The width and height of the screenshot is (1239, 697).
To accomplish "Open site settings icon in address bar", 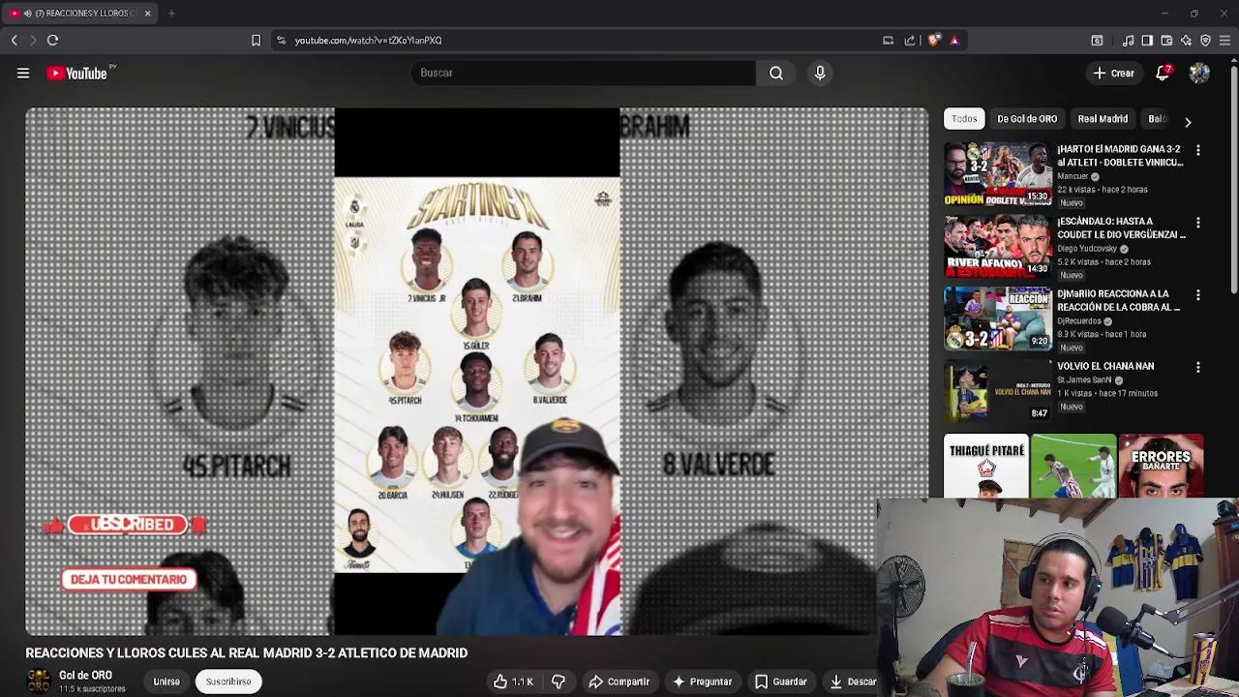I will (x=281, y=40).
